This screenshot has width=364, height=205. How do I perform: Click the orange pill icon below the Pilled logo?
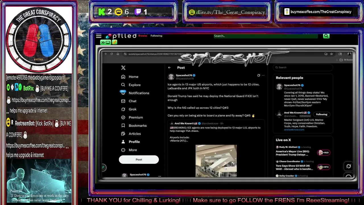(114, 42)
